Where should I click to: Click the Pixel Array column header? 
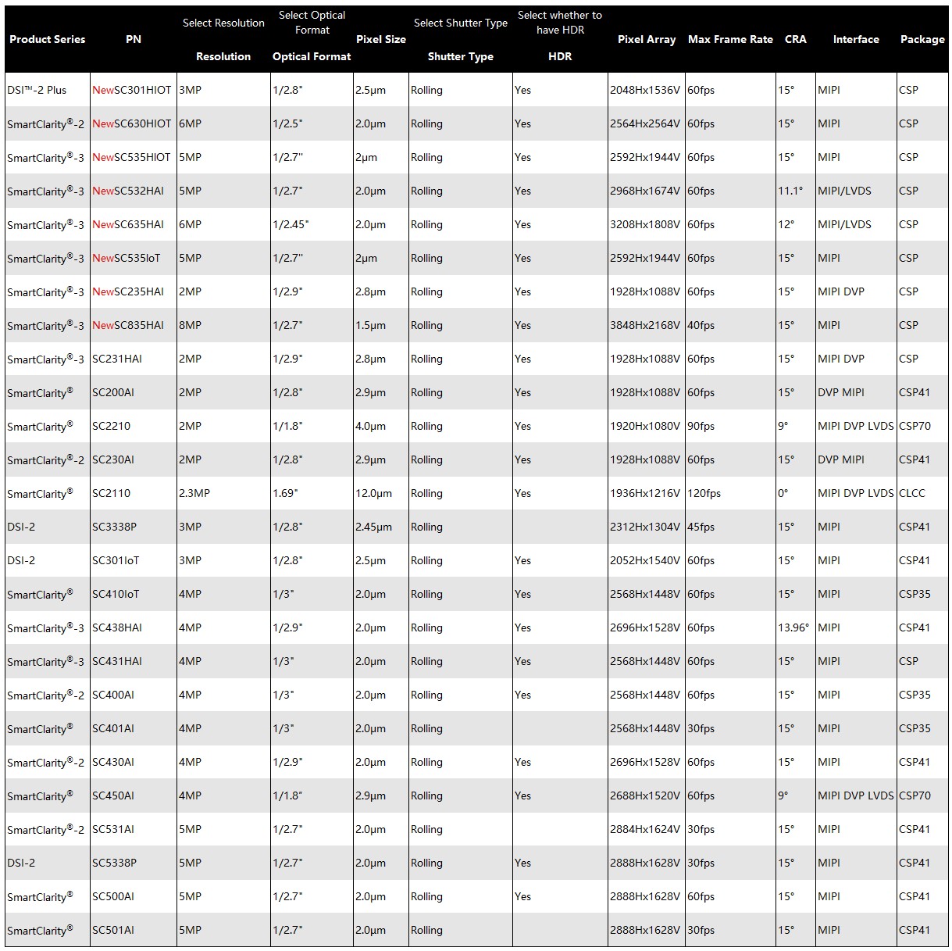tap(647, 39)
